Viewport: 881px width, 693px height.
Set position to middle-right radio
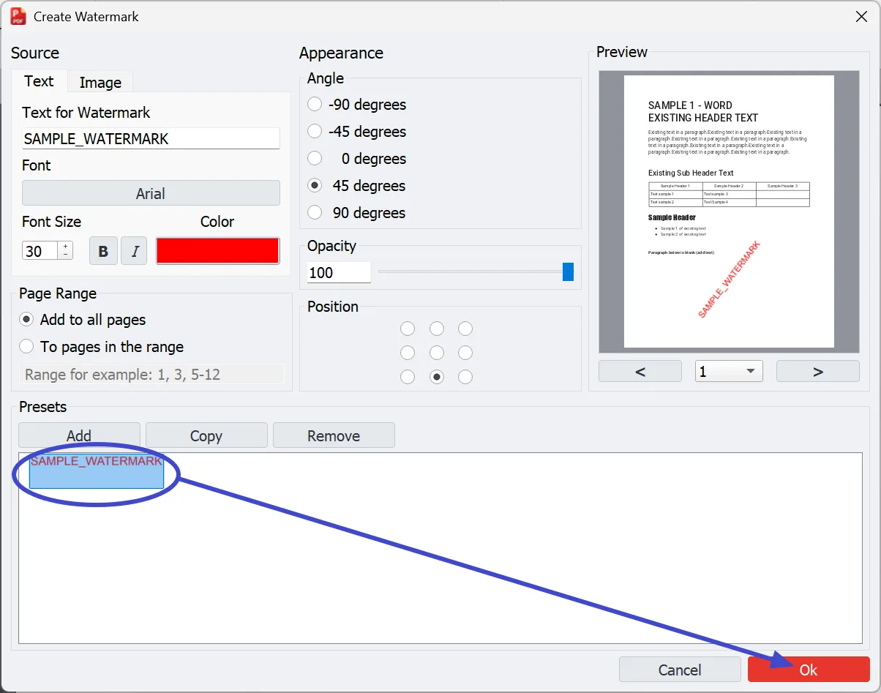click(x=465, y=353)
